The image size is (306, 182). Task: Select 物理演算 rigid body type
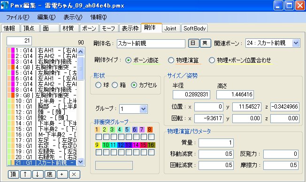tap(171, 60)
